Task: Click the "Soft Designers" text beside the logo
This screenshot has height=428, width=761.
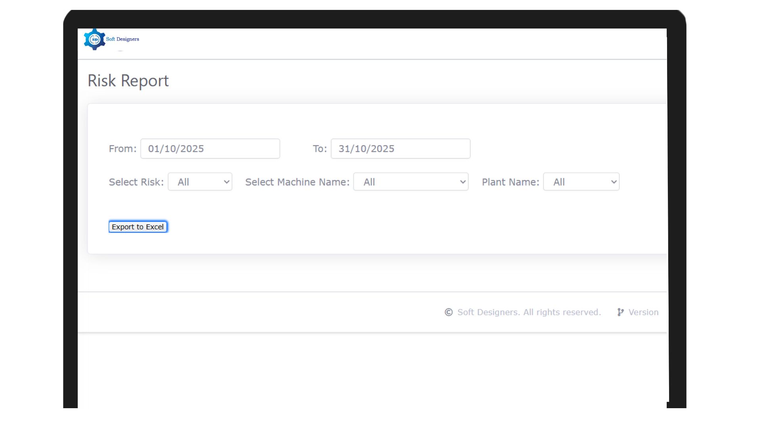Action: click(x=122, y=39)
